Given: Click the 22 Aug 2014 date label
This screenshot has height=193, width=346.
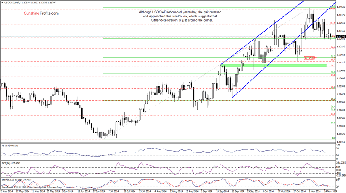Looking at the screenshot, I should click(x=192, y=191).
